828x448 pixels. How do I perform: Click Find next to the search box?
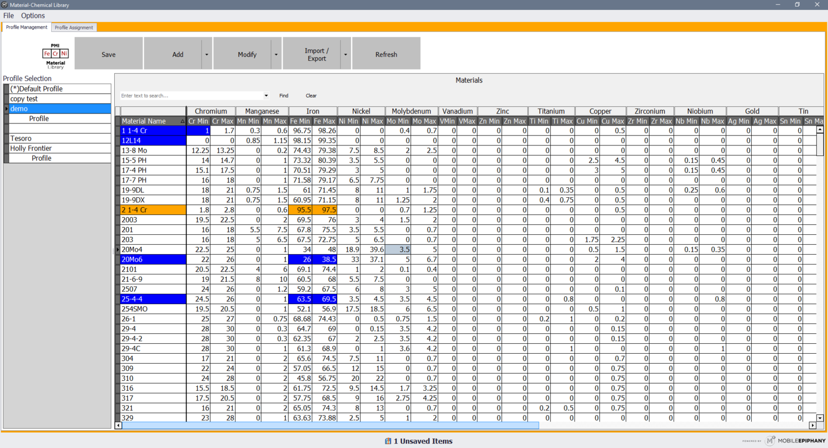284,96
